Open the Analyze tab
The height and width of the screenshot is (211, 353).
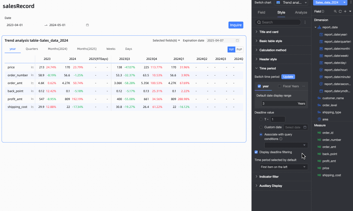click(x=301, y=12)
